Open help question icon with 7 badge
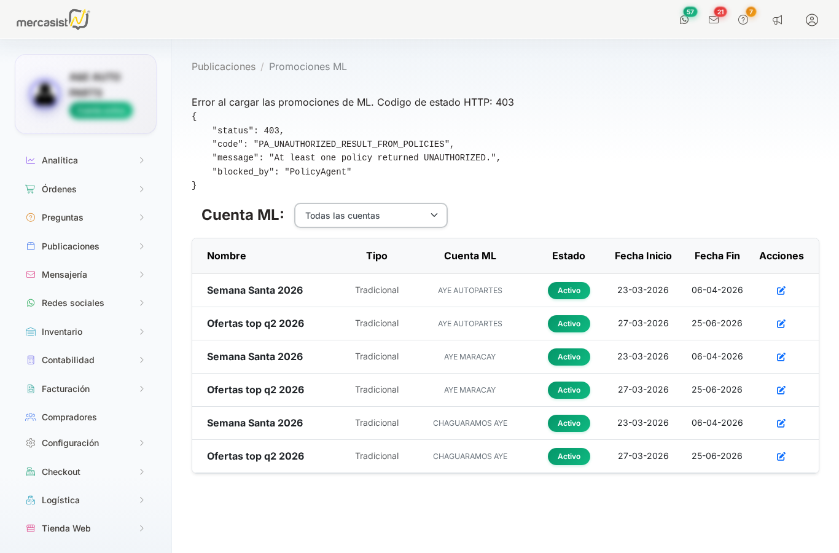The height and width of the screenshot is (553, 839). [743, 20]
